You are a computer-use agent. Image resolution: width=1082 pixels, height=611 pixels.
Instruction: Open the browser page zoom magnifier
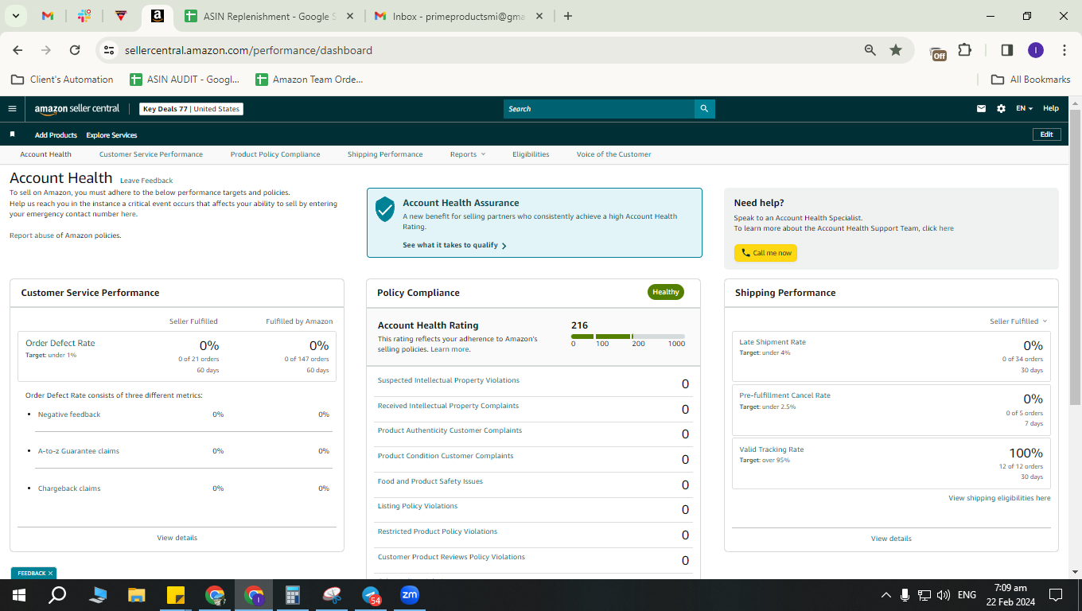click(870, 50)
